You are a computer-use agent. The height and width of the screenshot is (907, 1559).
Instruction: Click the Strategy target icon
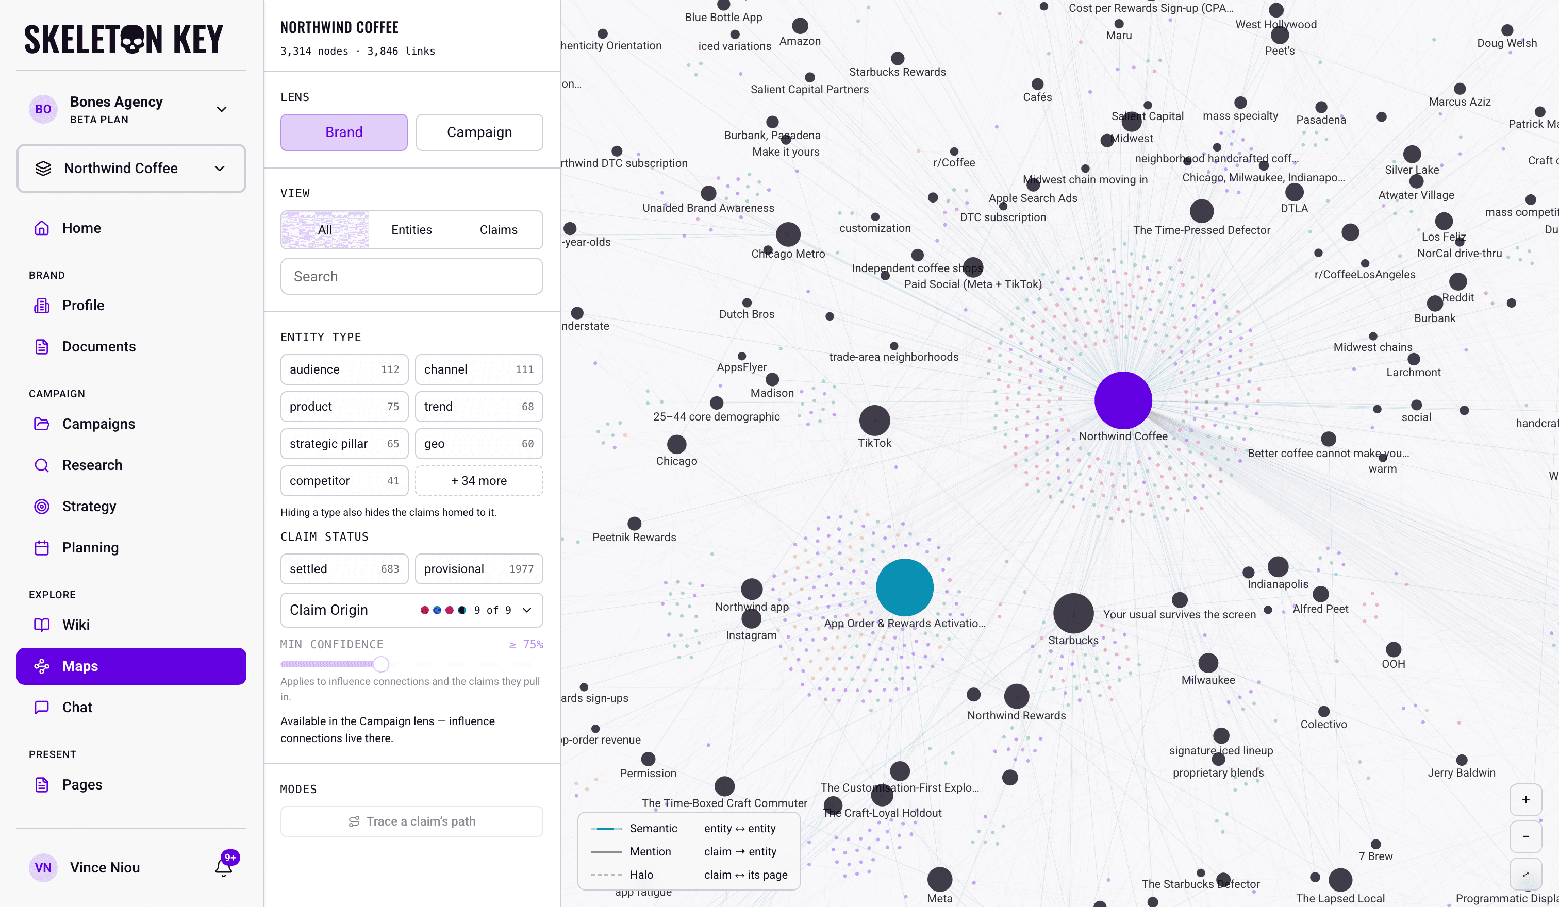click(41, 507)
